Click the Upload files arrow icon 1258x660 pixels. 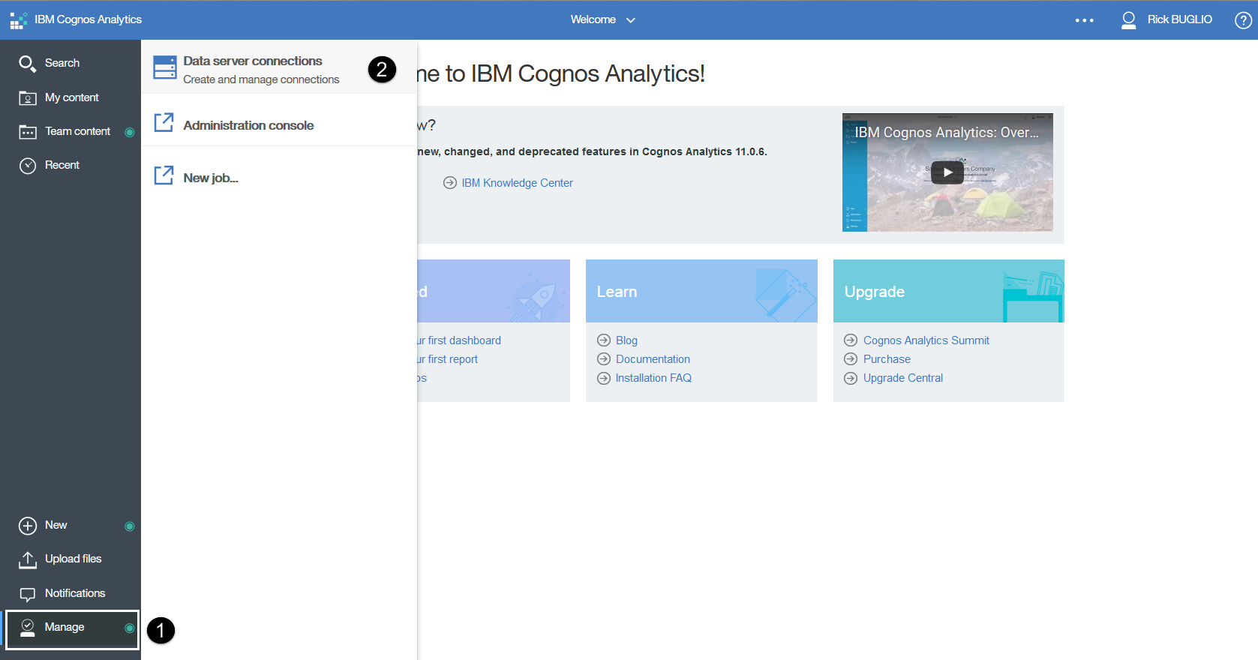pyautogui.click(x=28, y=559)
